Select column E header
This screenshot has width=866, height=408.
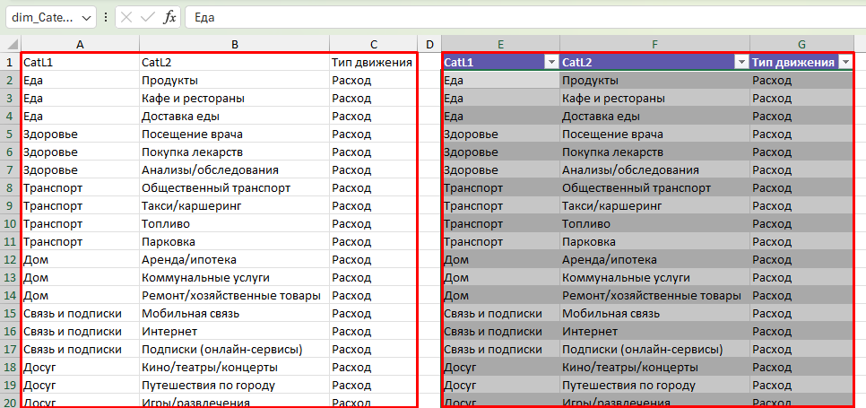click(x=500, y=45)
